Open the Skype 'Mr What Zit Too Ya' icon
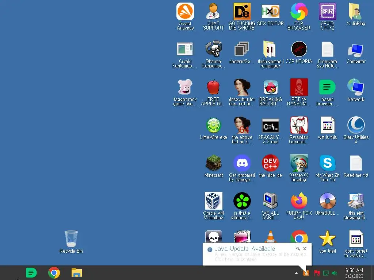Viewport: 374px width, 280px height. click(x=327, y=168)
